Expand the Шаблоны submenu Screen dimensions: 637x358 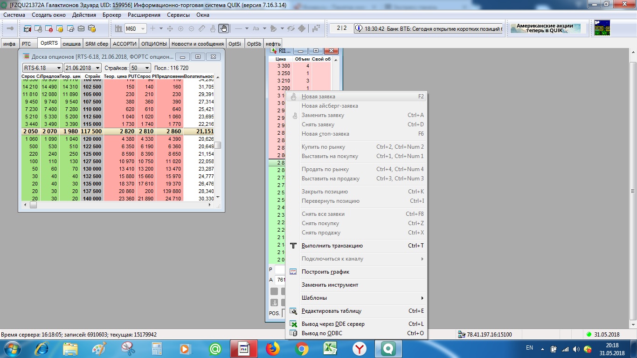click(357, 298)
